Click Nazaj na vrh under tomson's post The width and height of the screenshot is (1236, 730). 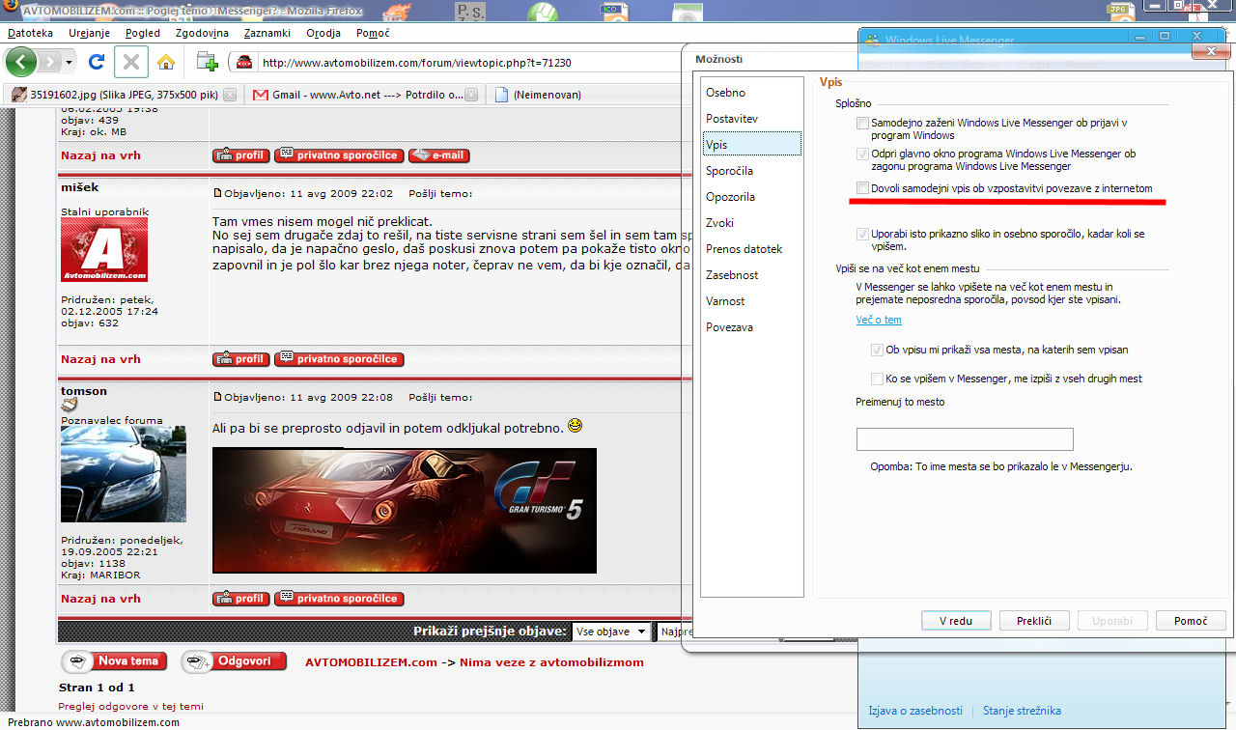(x=100, y=599)
